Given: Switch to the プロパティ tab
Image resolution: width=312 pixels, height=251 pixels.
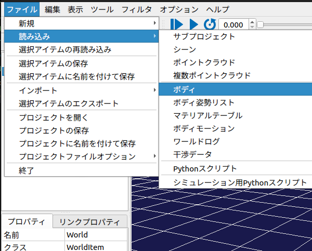Looking at the screenshot, I should [x=26, y=222].
